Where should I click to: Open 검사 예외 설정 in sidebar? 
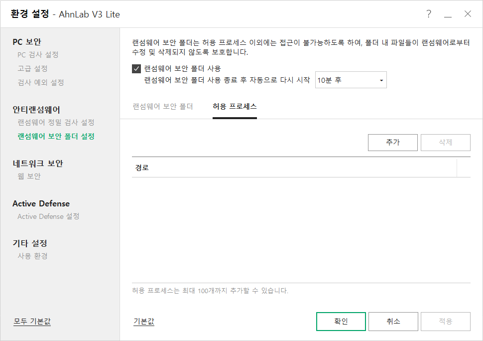[41, 82]
